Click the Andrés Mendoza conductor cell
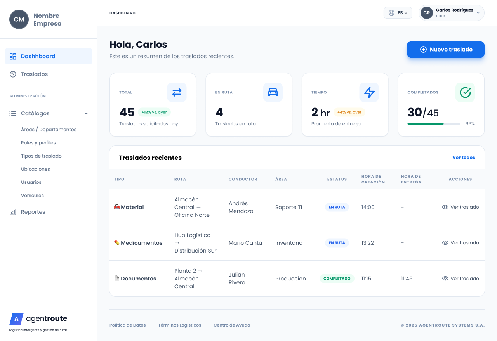 [x=241, y=207]
